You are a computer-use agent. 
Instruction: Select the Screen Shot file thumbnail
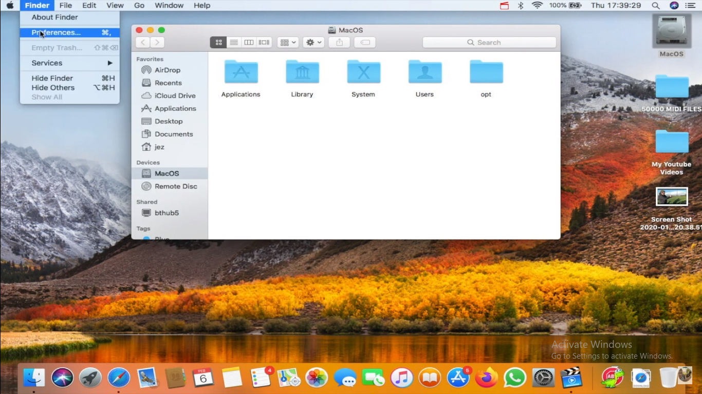point(672,197)
